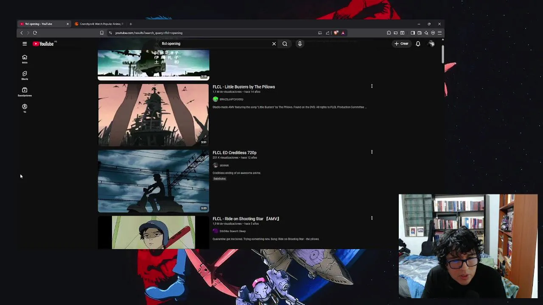This screenshot has height=305, width=543.
Task: Bookmark this page with the bookmark icon
Action: click(x=101, y=33)
